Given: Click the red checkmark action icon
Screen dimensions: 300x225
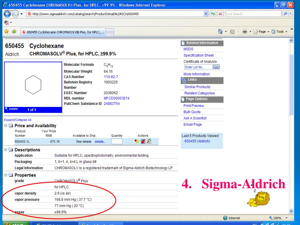Looking at the screenshot, I should click(x=143, y=142).
